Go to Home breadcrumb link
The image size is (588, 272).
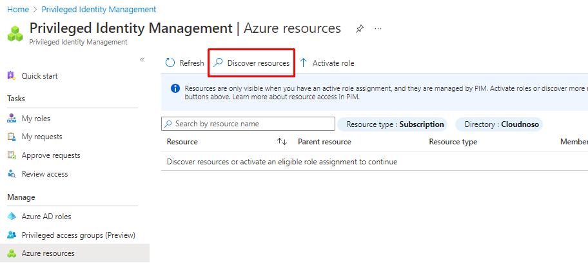17,10
